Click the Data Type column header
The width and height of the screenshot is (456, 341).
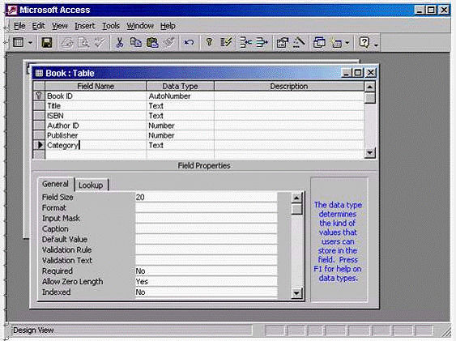coord(181,87)
